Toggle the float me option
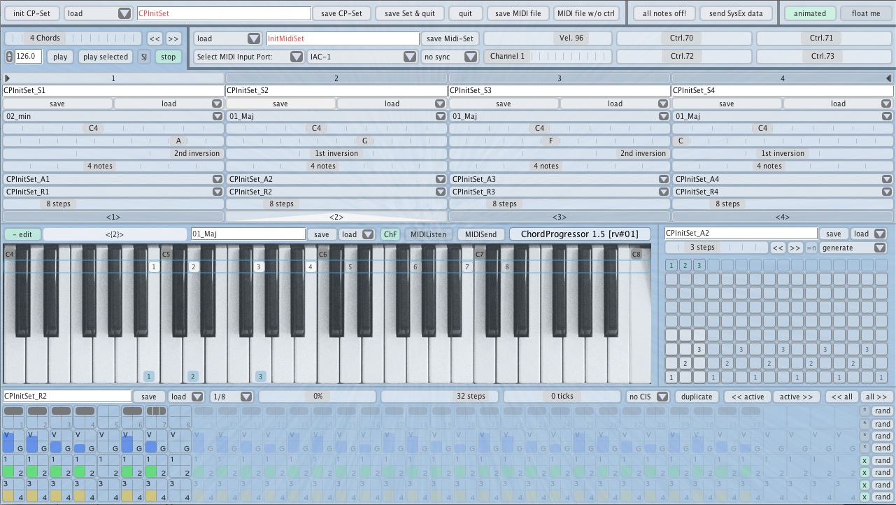The image size is (896, 505). pos(866,13)
